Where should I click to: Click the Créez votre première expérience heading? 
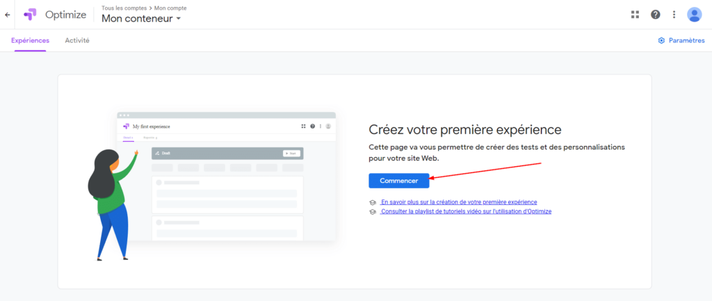click(464, 130)
